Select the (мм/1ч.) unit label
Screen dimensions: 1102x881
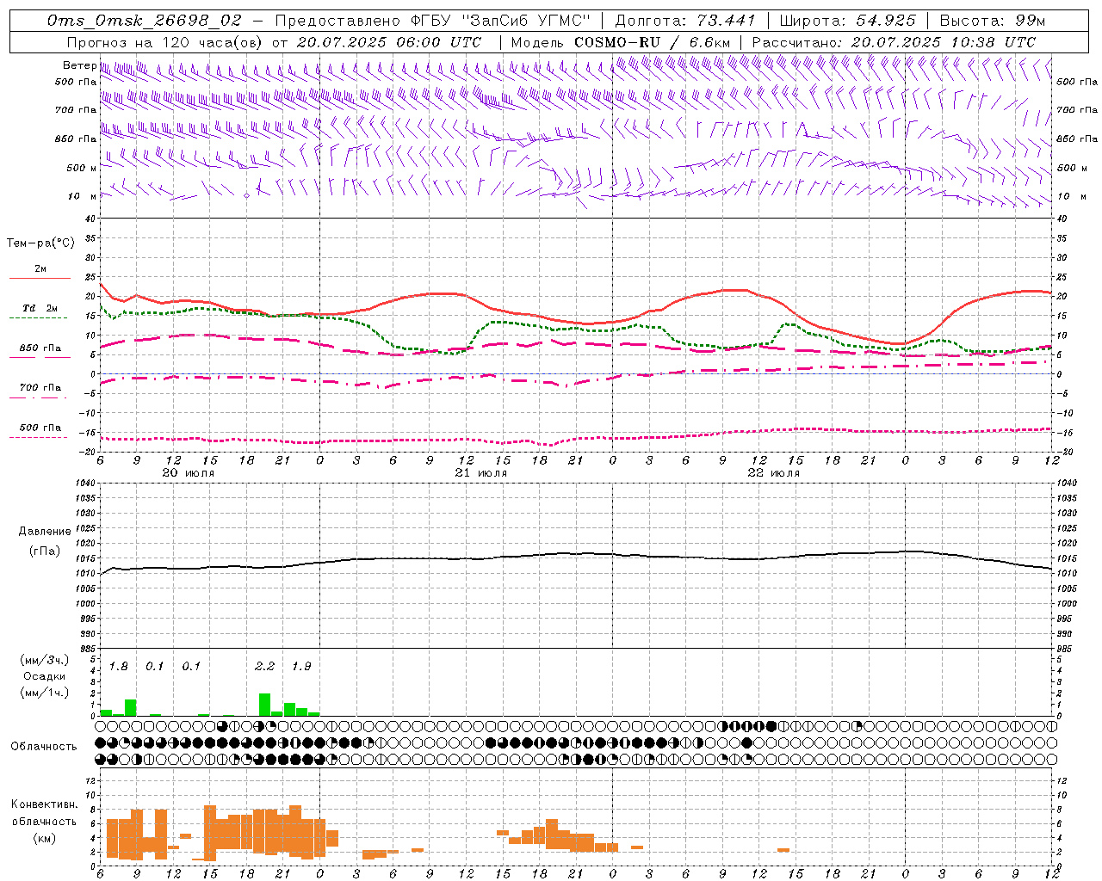(x=44, y=693)
